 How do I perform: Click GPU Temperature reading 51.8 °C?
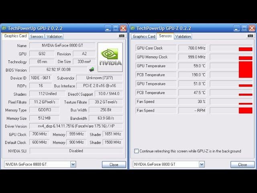coord(192,84)
